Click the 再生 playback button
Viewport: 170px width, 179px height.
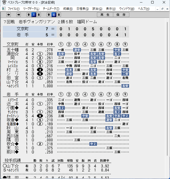click(105, 15)
